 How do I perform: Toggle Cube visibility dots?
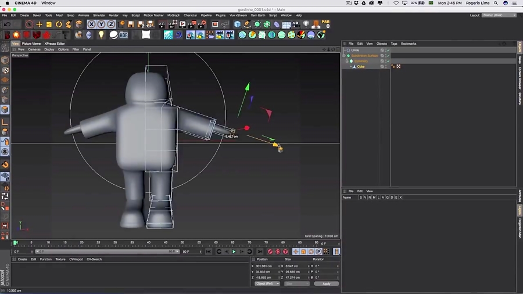tap(386, 67)
